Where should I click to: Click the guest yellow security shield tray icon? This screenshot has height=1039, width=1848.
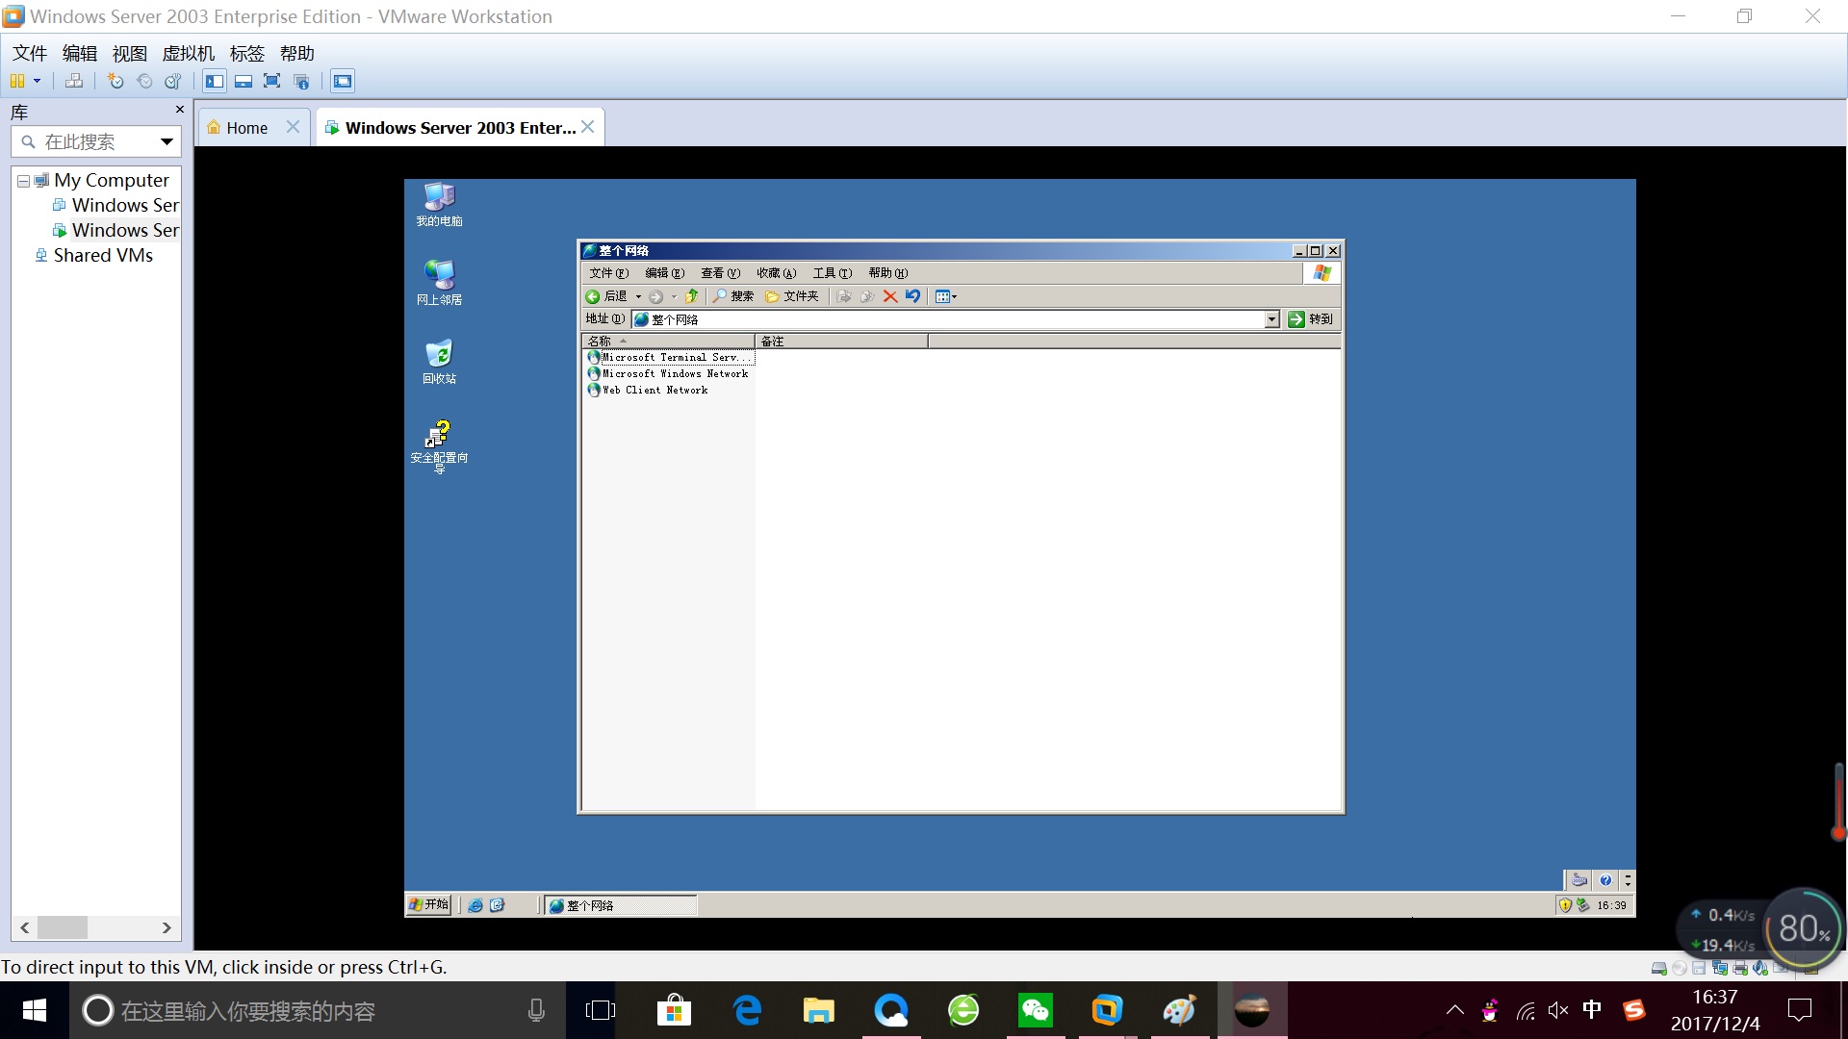pyautogui.click(x=1565, y=905)
